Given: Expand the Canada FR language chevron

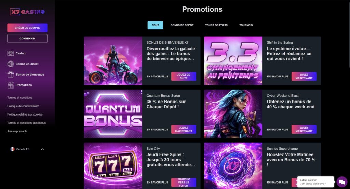Looking at the screenshot, I should (x=42, y=149).
